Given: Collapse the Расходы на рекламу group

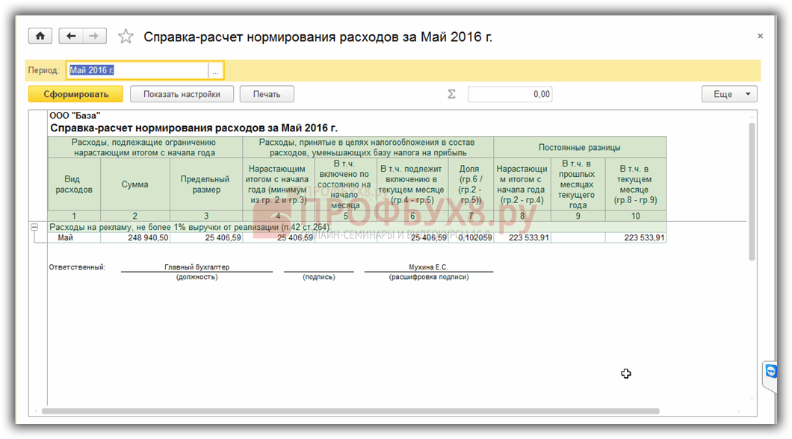Looking at the screenshot, I should [34, 227].
